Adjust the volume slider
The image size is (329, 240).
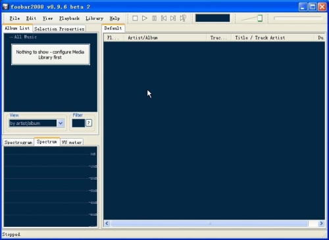(x=260, y=18)
